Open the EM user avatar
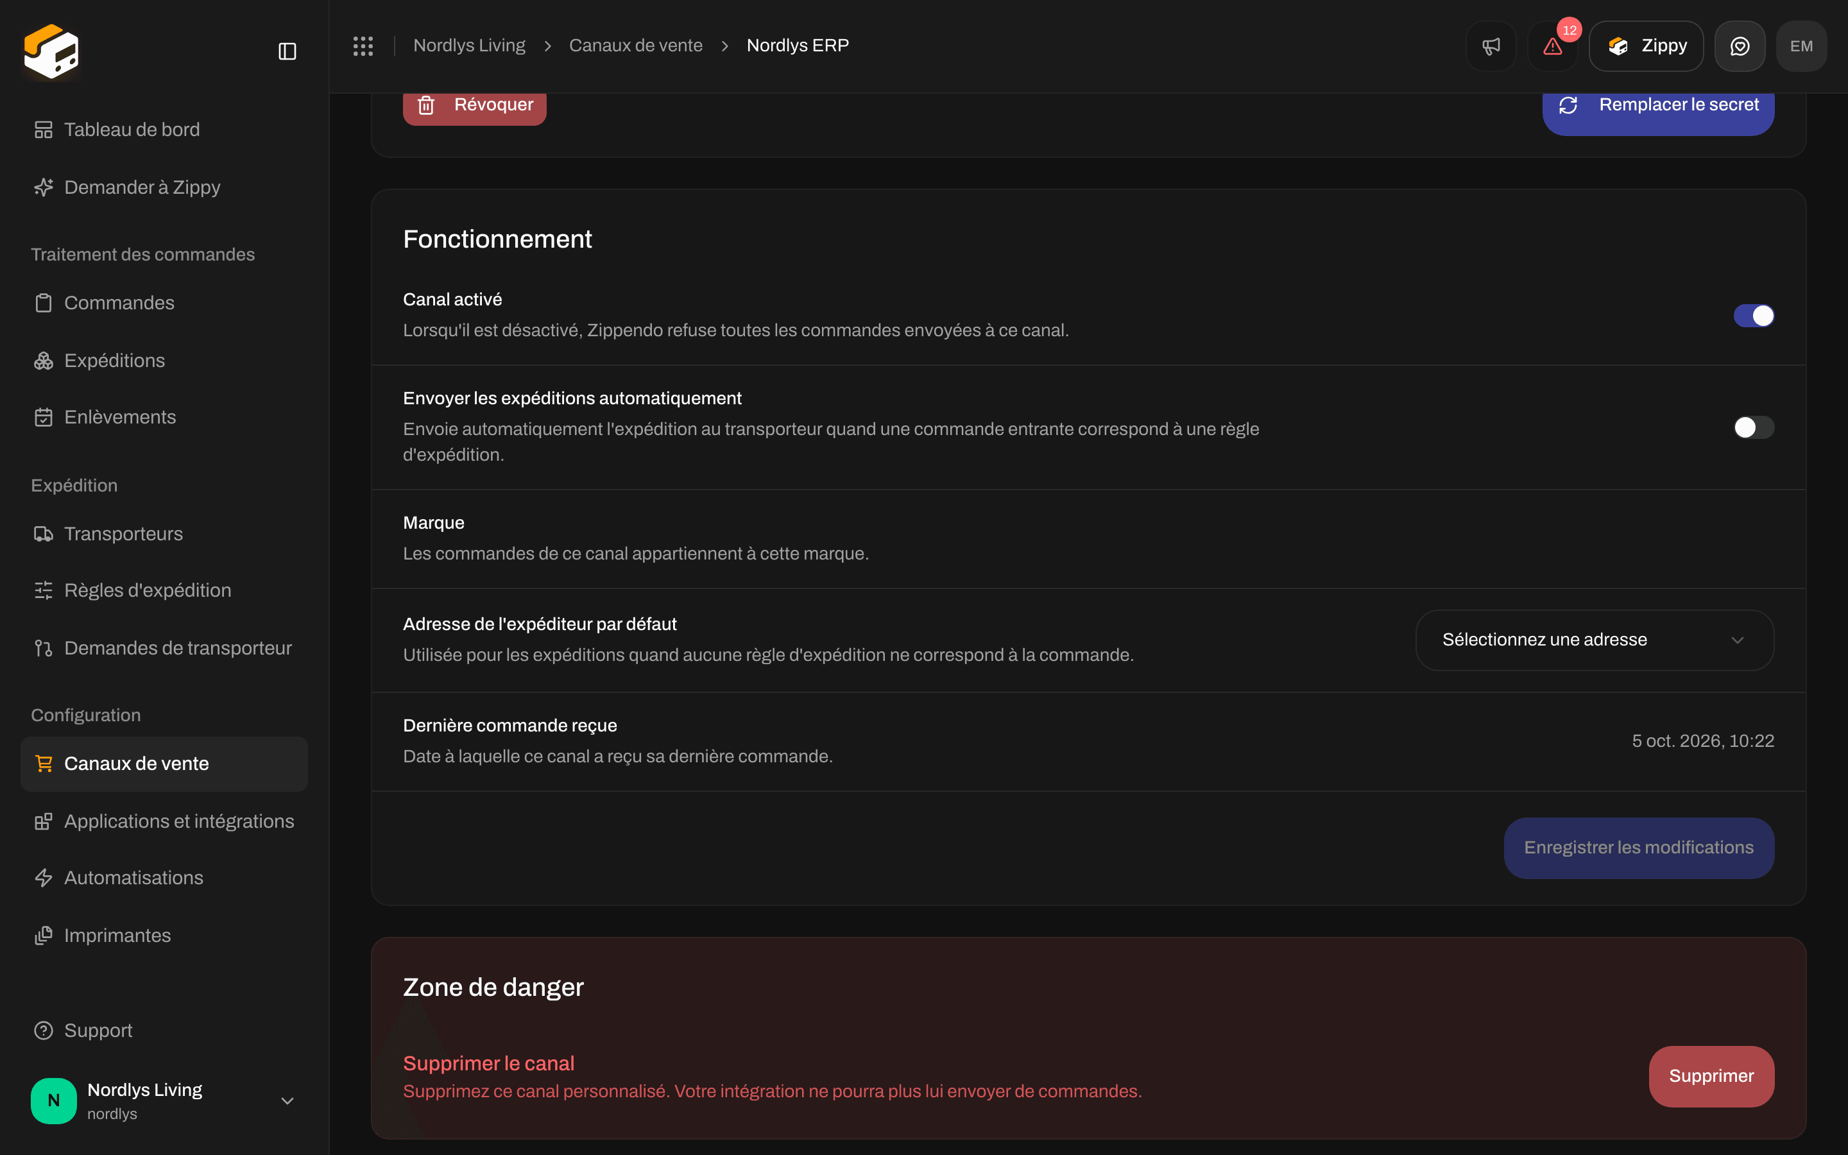This screenshot has width=1848, height=1155. 1801,46
